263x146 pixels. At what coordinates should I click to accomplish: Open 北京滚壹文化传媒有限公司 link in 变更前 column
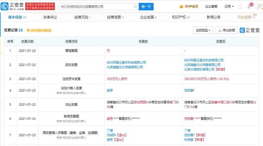pos(125,67)
